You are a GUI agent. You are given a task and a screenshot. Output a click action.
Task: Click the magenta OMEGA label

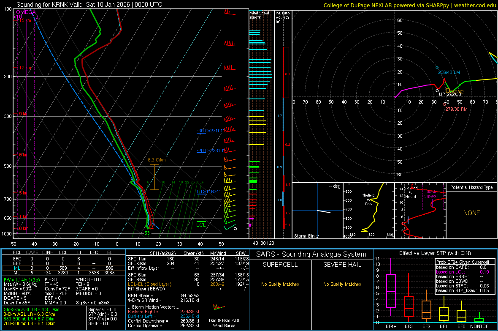coord(26,12)
